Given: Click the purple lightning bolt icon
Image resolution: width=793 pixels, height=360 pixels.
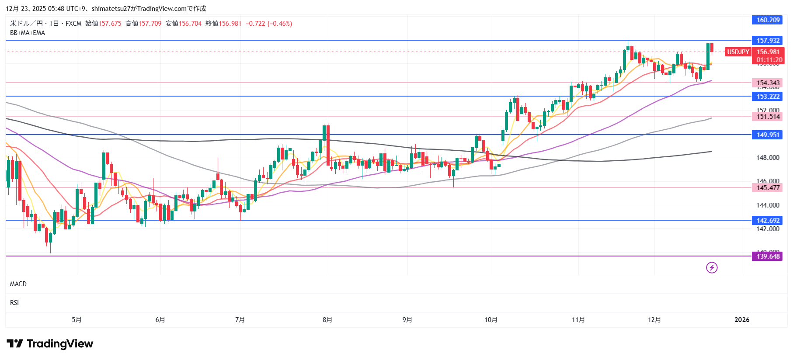Looking at the screenshot, I should 712,267.
